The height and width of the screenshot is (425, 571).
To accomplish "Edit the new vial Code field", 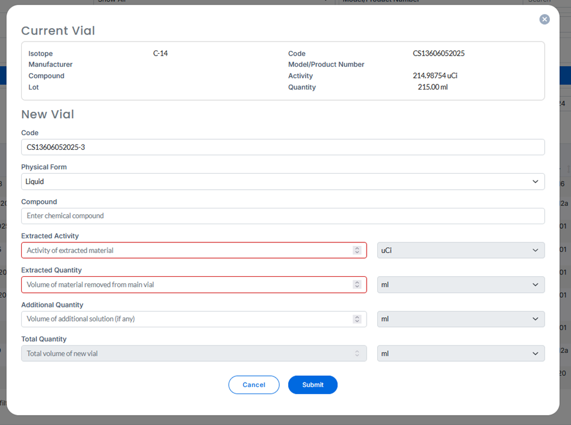I will coord(283,147).
